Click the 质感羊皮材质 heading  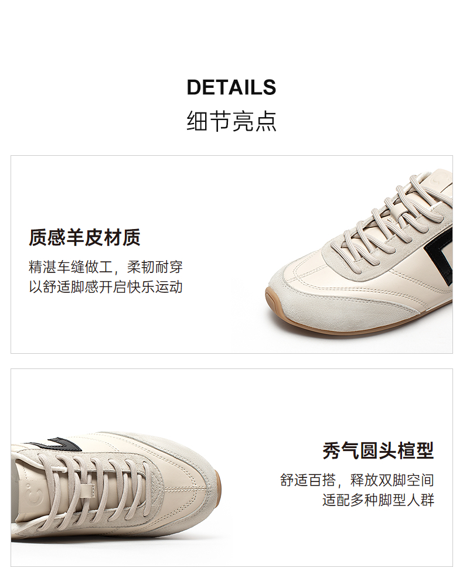click(84, 238)
